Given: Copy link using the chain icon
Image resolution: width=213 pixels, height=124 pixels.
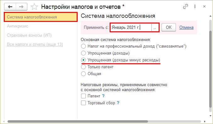Looking at the screenshot, I should (185, 6).
